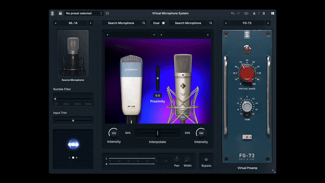Viewport: 325px width, 183px height.
Task: Click the Slate S logo on preamp
Action: coord(247,35)
